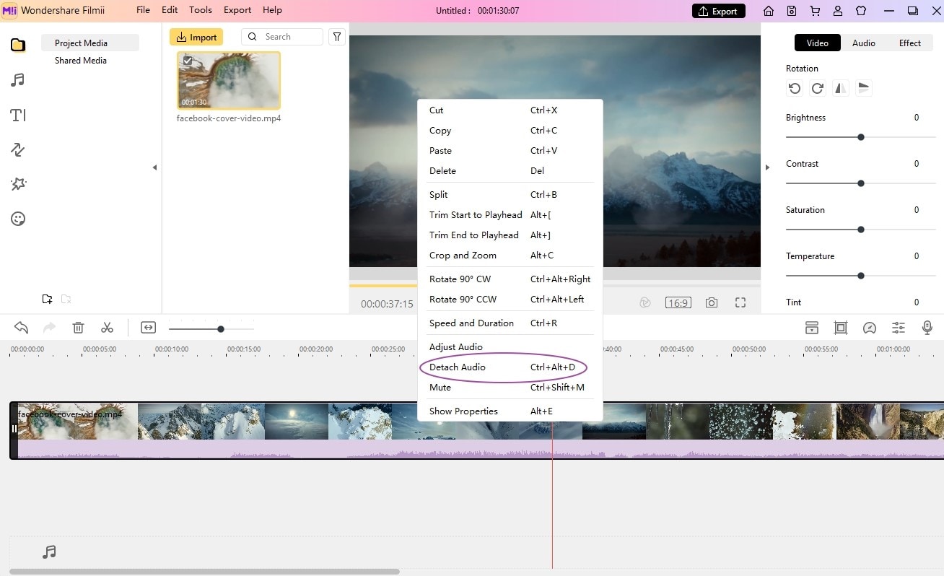Collapse media panel with left-pointing arrow
Viewport: 944px width, 576px height.
[x=154, y=167]
